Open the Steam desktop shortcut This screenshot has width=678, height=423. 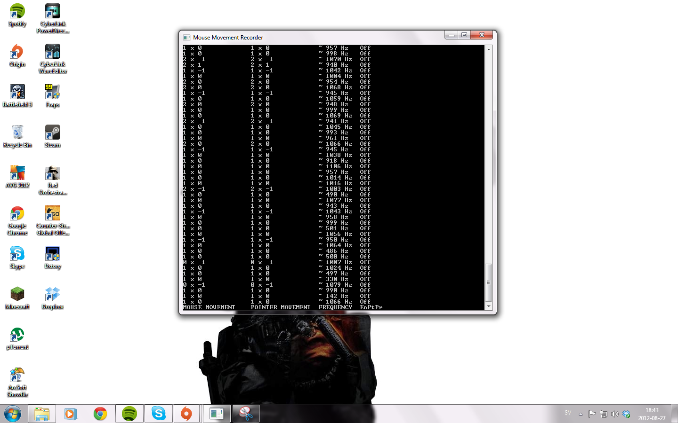pyautogui.click(x=53, y=135)
